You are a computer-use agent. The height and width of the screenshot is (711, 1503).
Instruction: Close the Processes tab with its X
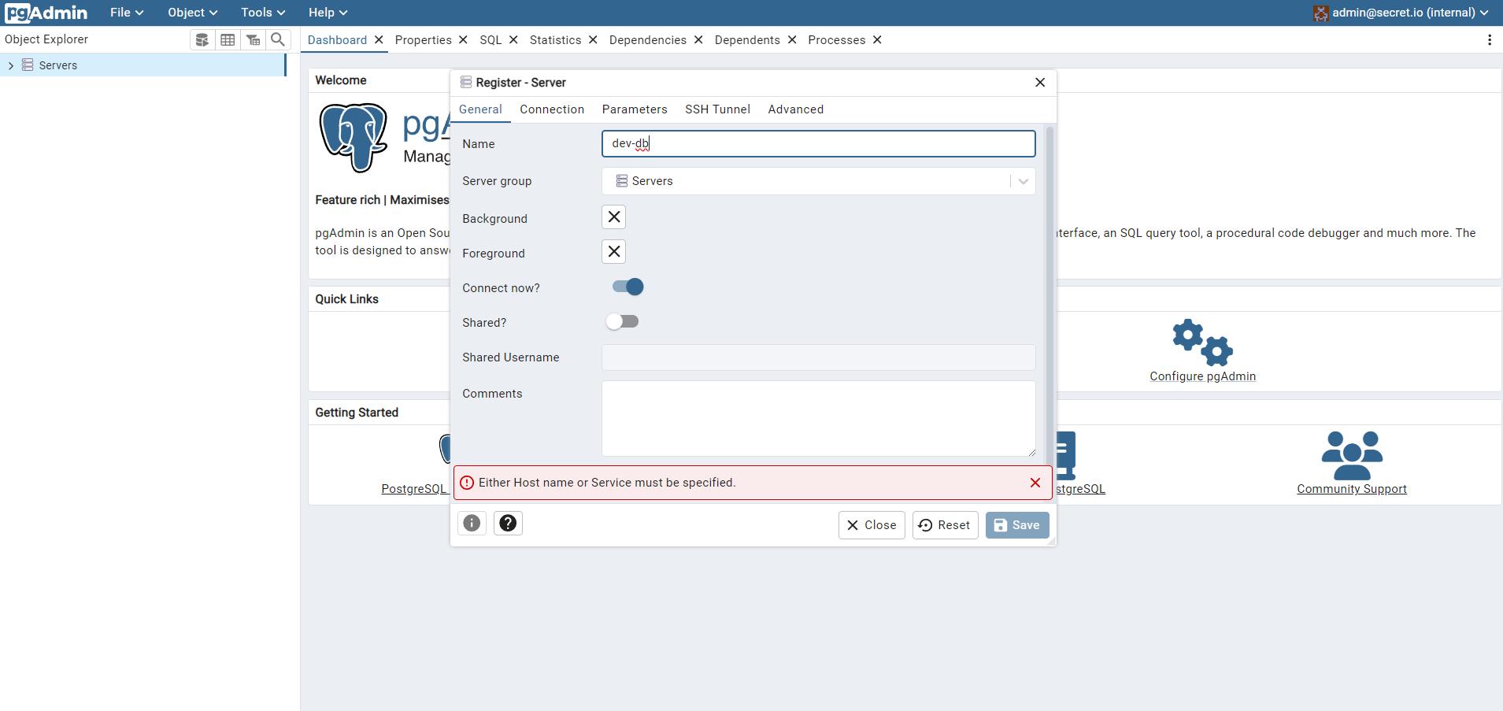click(x=877, y=39)
